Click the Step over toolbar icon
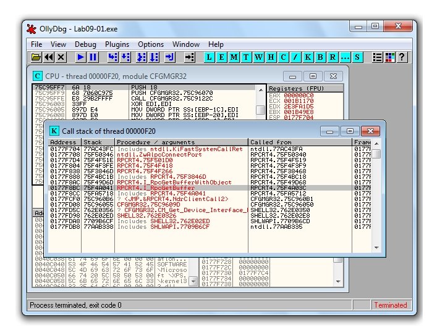 pos(125,57)
